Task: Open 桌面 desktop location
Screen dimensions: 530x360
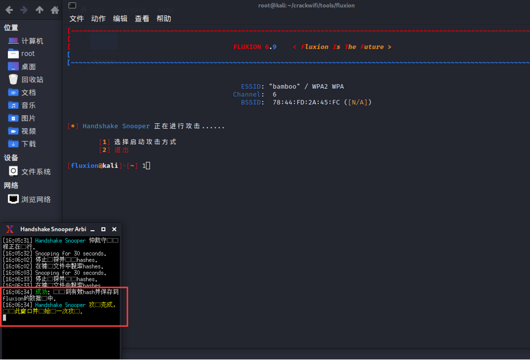Action: [x=22, y=67]
